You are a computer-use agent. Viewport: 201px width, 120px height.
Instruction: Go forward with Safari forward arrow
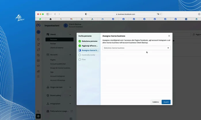pyautogui.click(x=59, y=14)
